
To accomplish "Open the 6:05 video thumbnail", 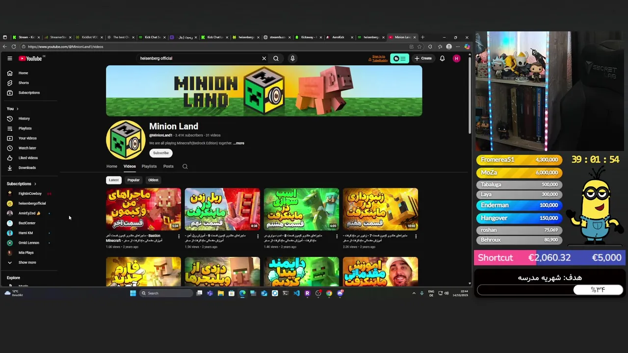I will click(x=301, y=209).
